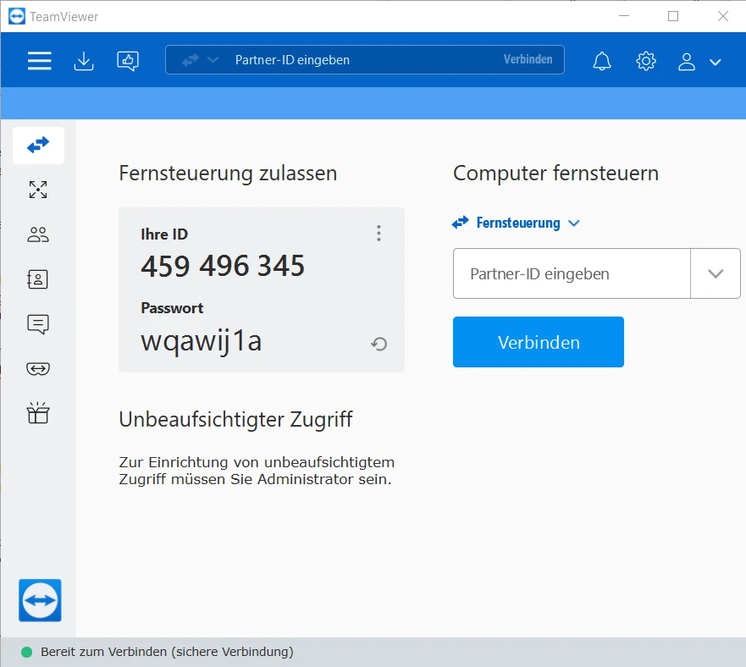Open the augmented reality sidebar icon

coord(38,369)
